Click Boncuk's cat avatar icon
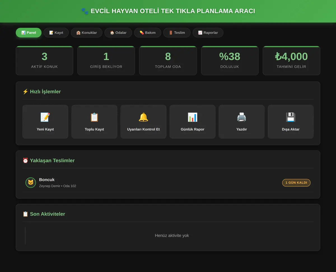Viewport: 336px width, 272px height. click(x=31, y=183)
